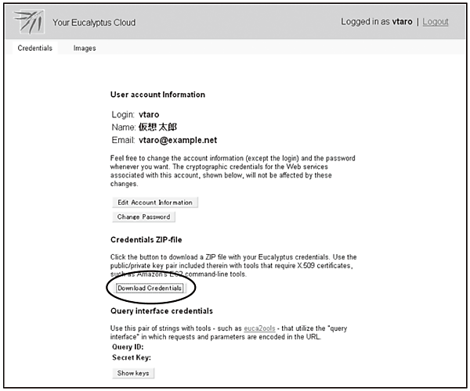Reveal keys with Show keys button
The height and width of the screenshot is (391, 470).
pos(132,373)
